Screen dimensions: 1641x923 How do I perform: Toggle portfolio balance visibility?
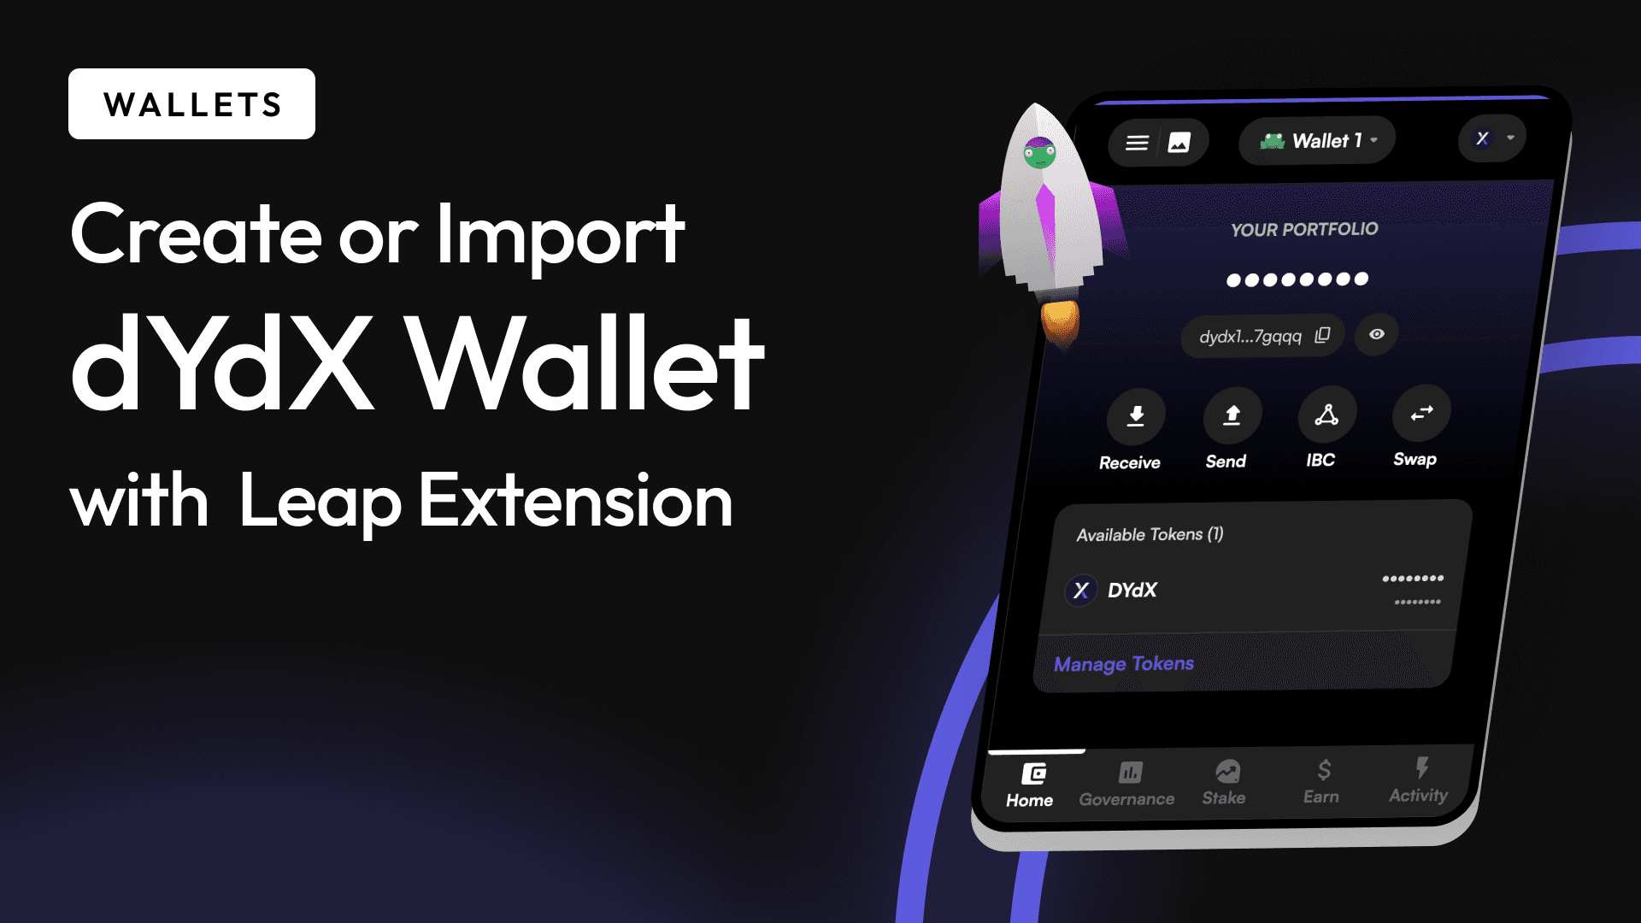(x=1375, y=333)
